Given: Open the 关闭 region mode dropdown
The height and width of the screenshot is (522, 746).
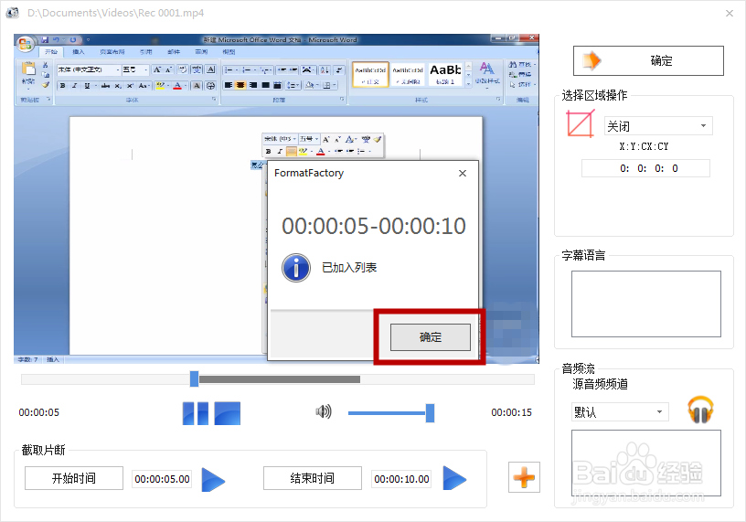Looking at the screenshot, I should coord(658,126).
